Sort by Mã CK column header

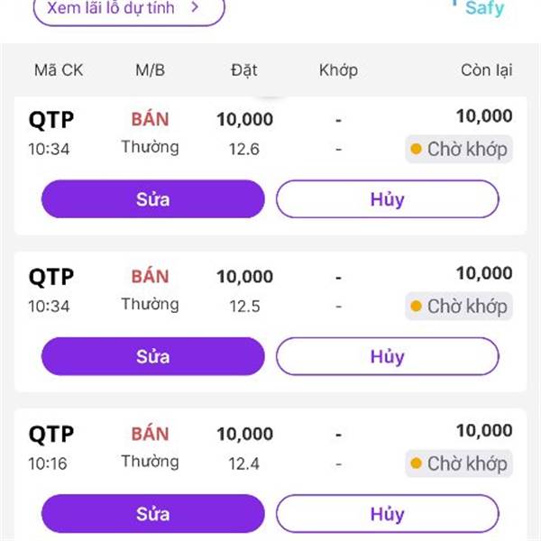pos(59,69)
